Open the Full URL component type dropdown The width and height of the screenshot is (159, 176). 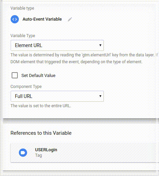[57, 96]
